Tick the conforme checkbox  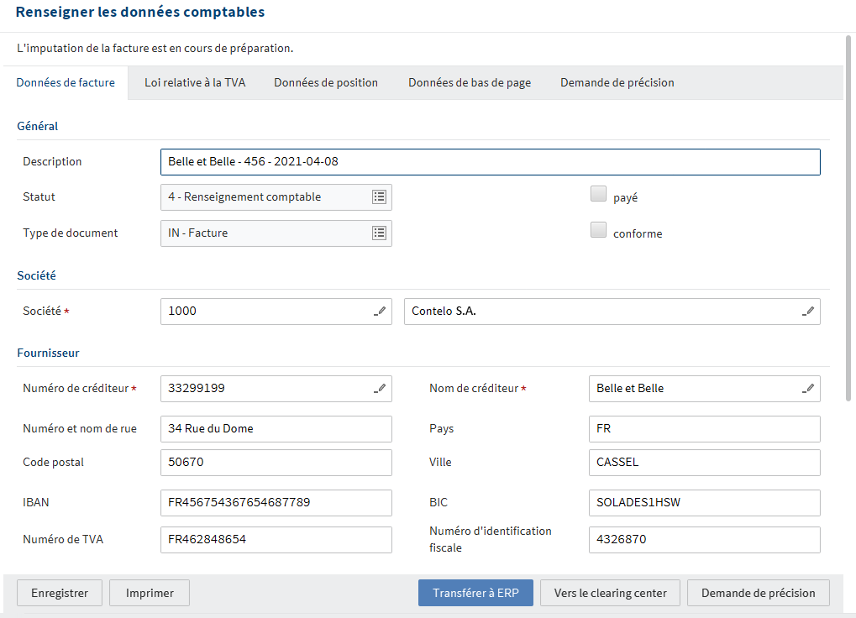(x=598, y=231)
